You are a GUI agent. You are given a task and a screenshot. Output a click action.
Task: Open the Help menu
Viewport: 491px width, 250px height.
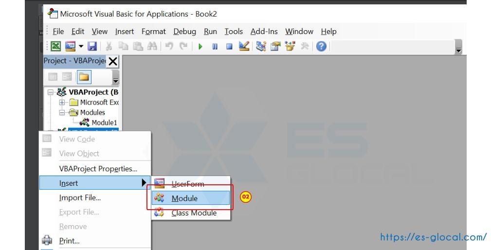click(x=328, y=32)
